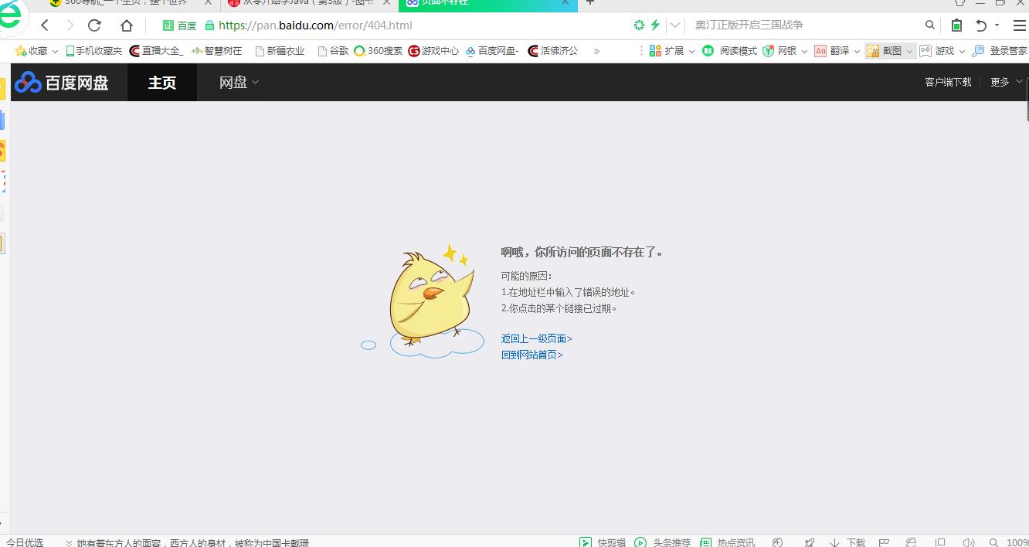Select the 主页 navigation tab
The width and height of the screenshot is (1029, 547).
tap(162, 83)
